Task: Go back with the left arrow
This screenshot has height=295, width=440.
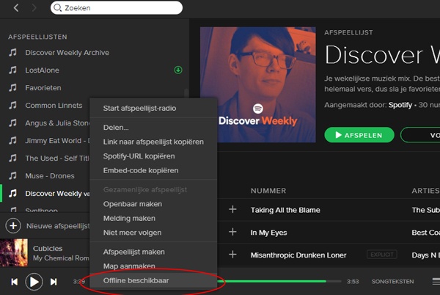Action: (16, 8)
